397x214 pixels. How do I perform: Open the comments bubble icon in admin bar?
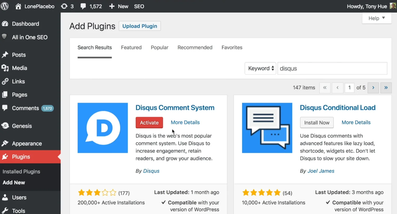(83, 6)
